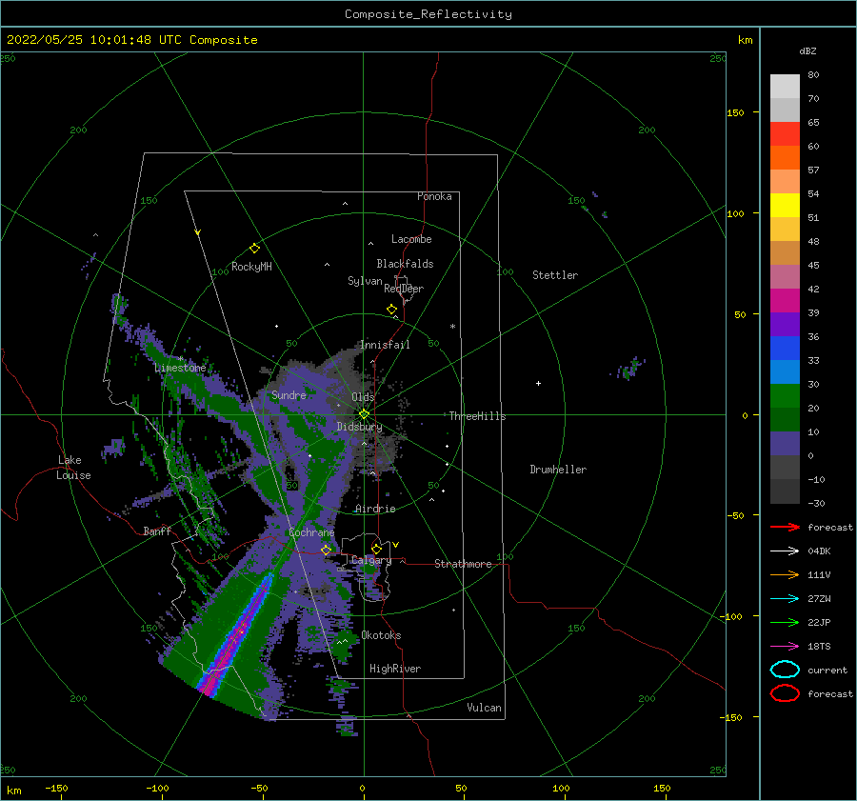857x801 pixels.
Task: Click the Stettler city label
Action: (x=555, y=275)
